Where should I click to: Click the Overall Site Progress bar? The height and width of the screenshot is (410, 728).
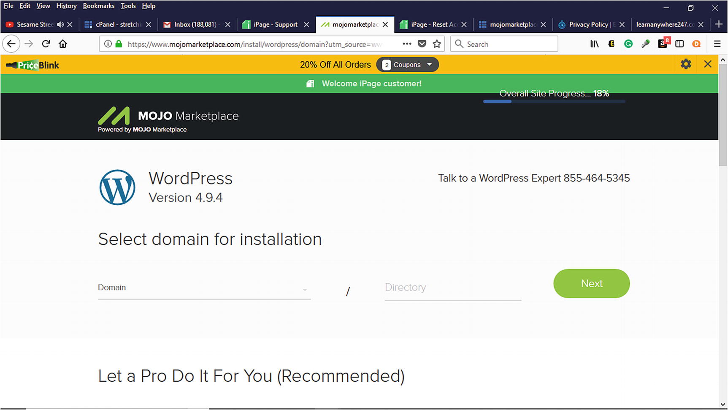[554, 101]
